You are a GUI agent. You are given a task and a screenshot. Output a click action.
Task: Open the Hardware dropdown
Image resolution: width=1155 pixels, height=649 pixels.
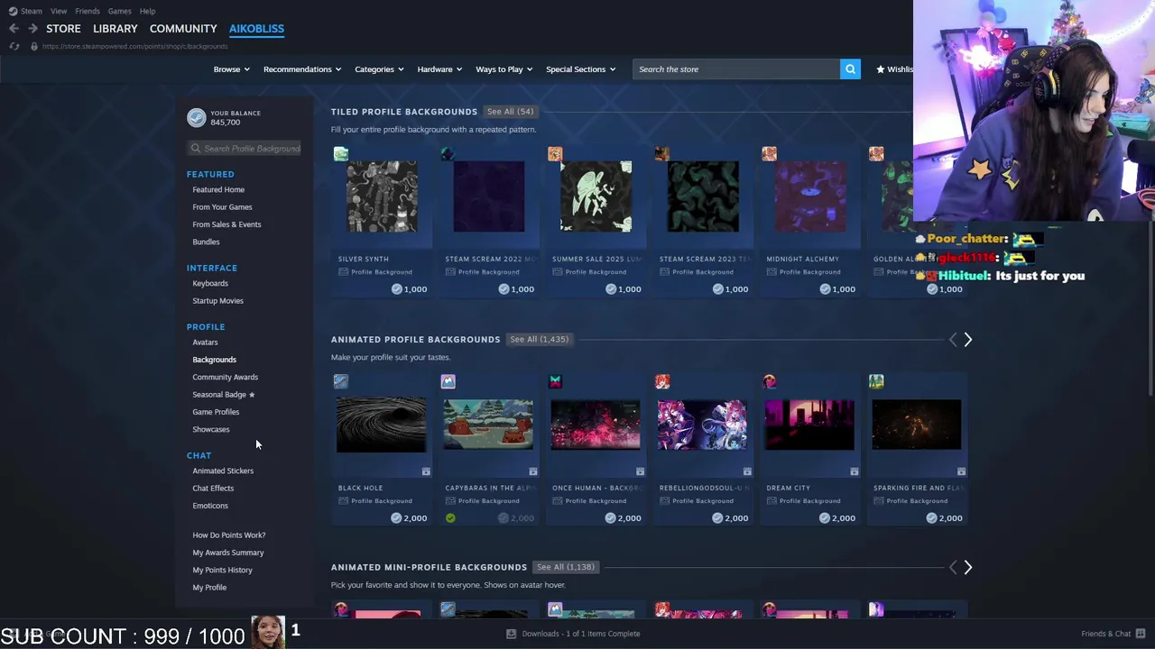click(439, 69)
